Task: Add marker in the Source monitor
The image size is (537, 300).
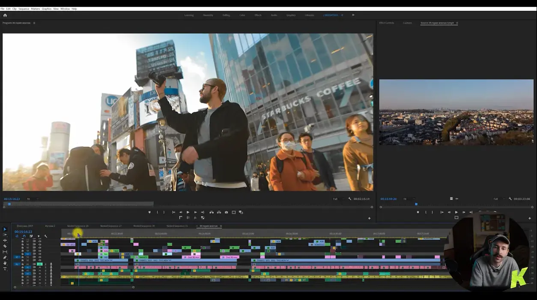Action: (x=418, y=212)
